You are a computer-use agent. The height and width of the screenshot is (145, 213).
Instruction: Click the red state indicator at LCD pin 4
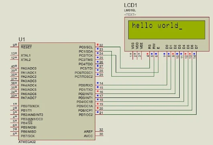147,54
